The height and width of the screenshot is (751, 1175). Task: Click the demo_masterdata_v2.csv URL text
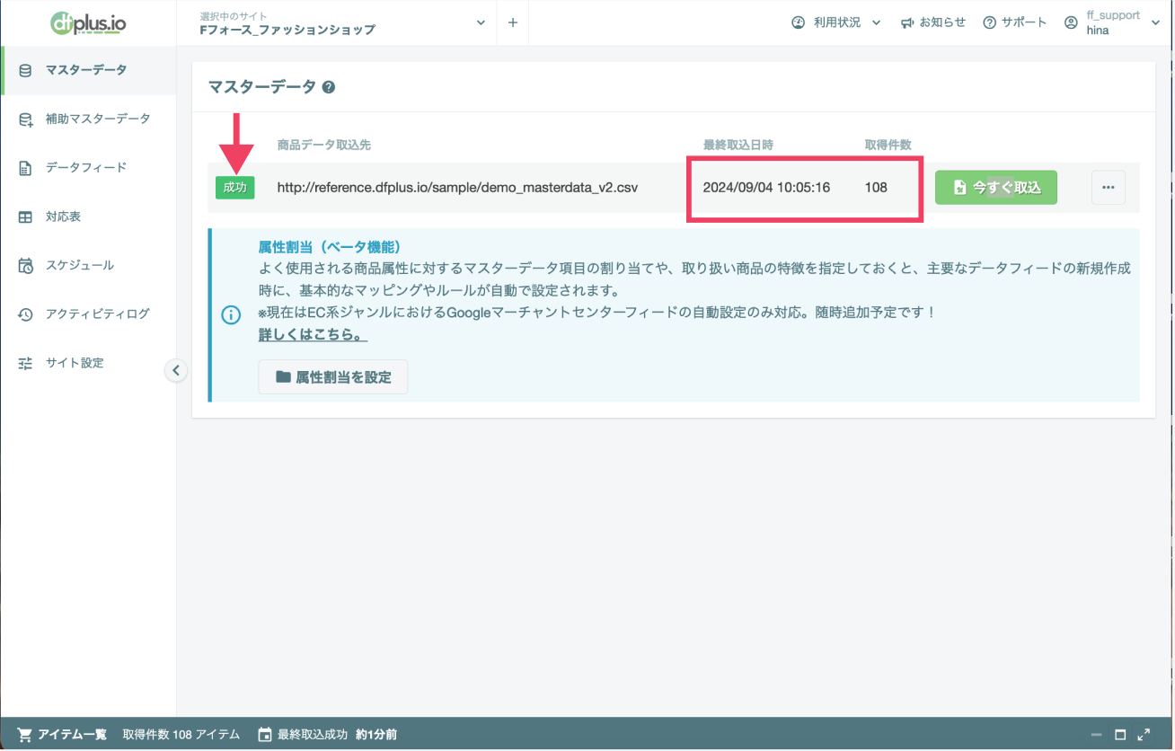pos(458,188)
